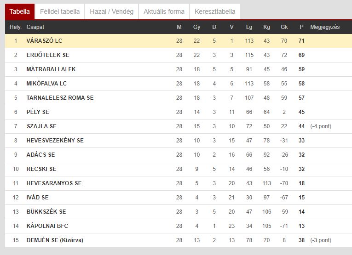Image resolution: width=352 pixels, height=255 pixels.
Task: Open the Hazai / Vendég tab
Action: (x=111, y=11)
